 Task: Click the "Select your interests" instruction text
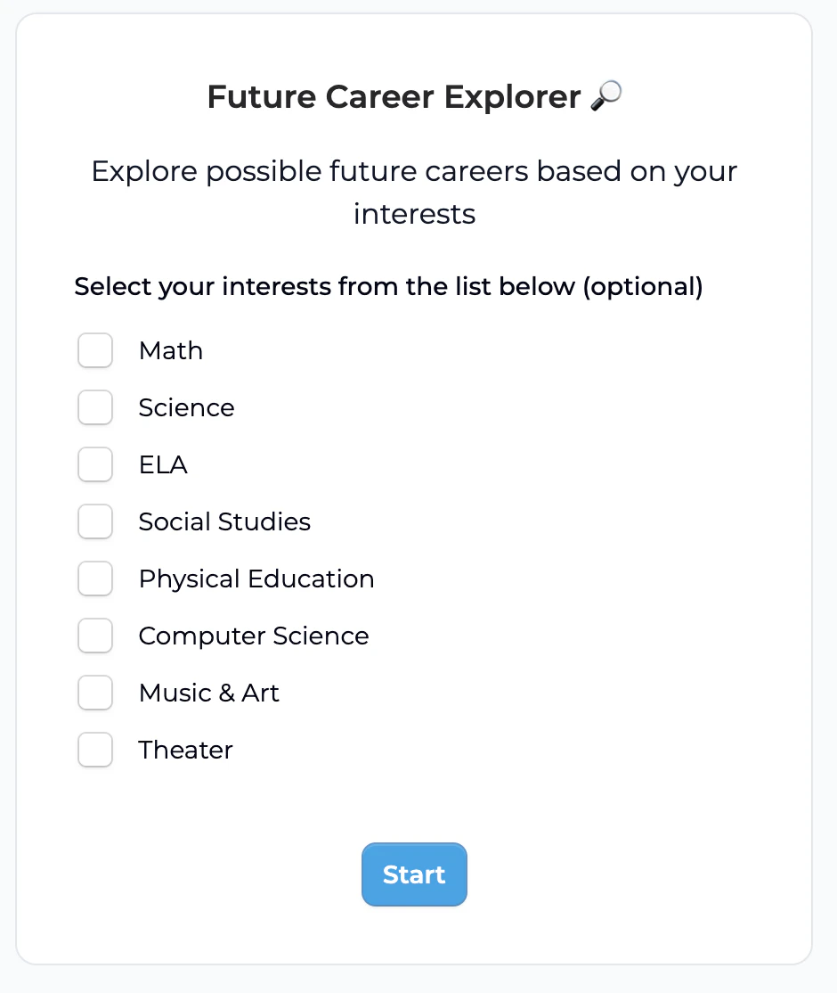pos(388,286)
